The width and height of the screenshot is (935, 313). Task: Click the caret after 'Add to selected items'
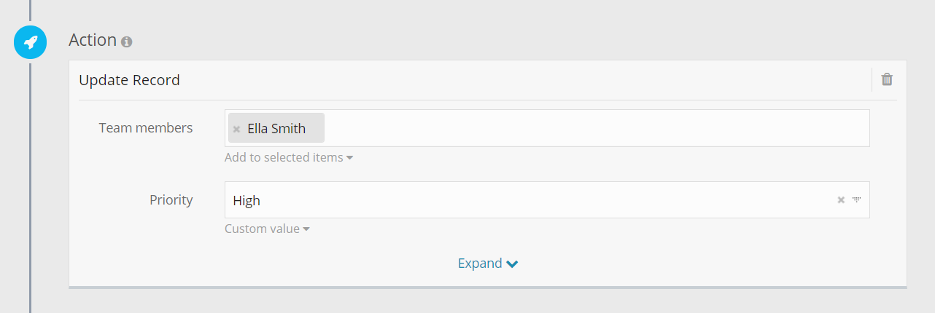(350, 158)
